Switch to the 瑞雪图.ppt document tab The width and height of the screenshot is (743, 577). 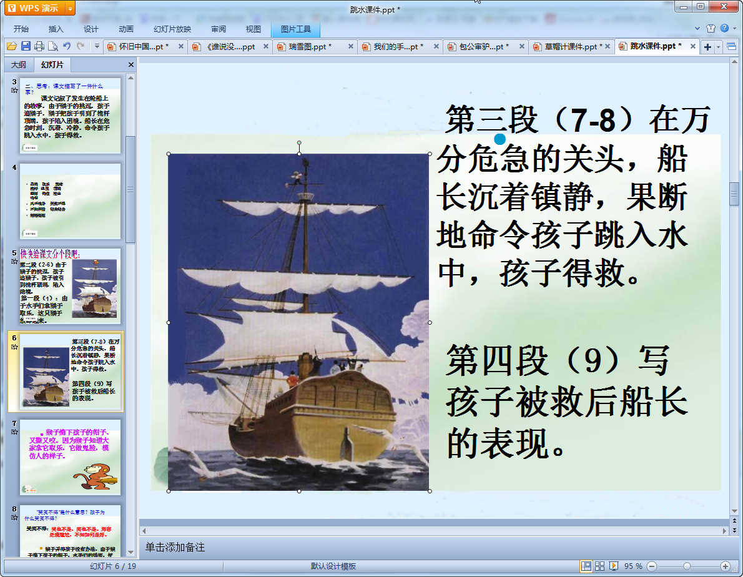pos(310,46)
